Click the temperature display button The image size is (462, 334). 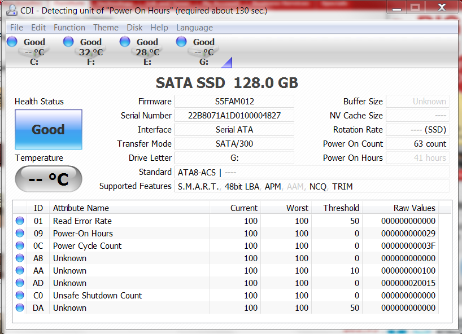point(49,179)
